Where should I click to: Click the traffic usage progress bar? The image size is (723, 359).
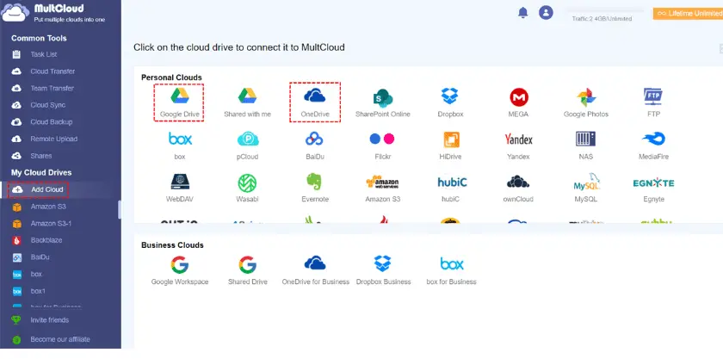tap(605, 10)
